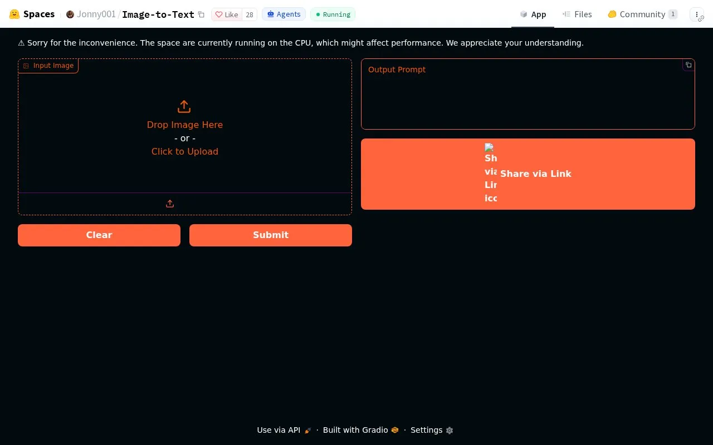
Task: Open the Agents button
Action: pos(284,14)
